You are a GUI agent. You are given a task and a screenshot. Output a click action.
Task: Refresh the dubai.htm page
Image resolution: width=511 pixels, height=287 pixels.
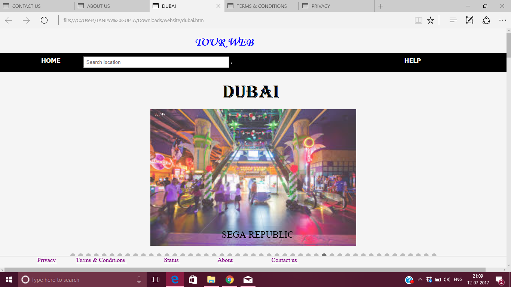pyautogui.click(x=44, y=20)
